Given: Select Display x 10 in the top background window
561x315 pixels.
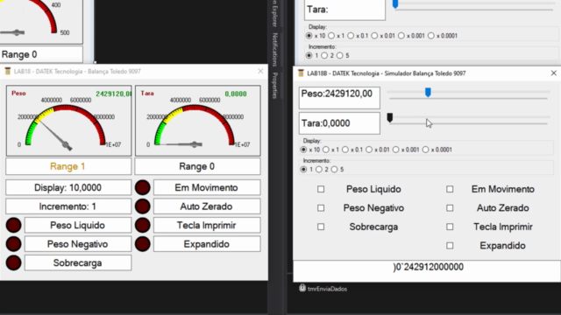Looking at the screenshot, I should [309, 36].
